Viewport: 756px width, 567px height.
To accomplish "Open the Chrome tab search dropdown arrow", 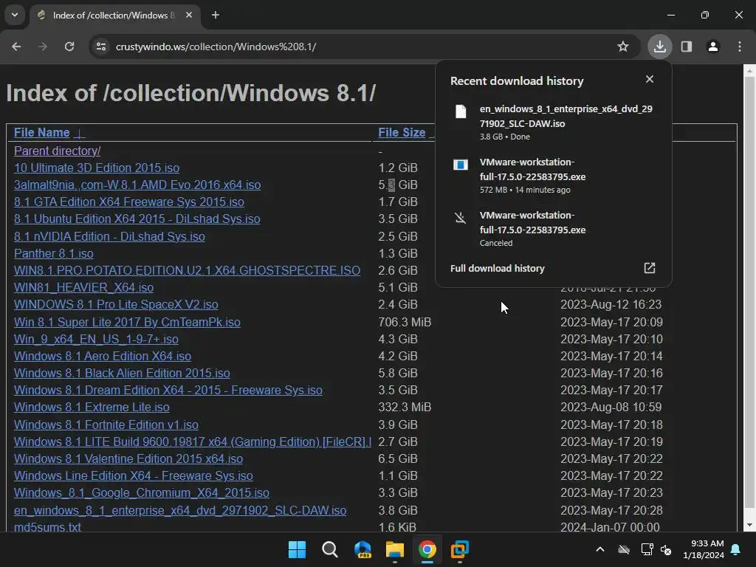I will pyautogui.click(x=15, y=15).
